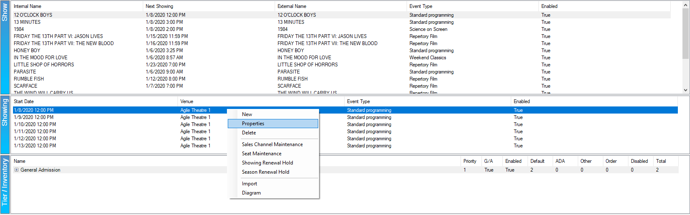Select the SCARFACE show row
The width and height of the screenshot is (690, 215).
pos(341,86)
